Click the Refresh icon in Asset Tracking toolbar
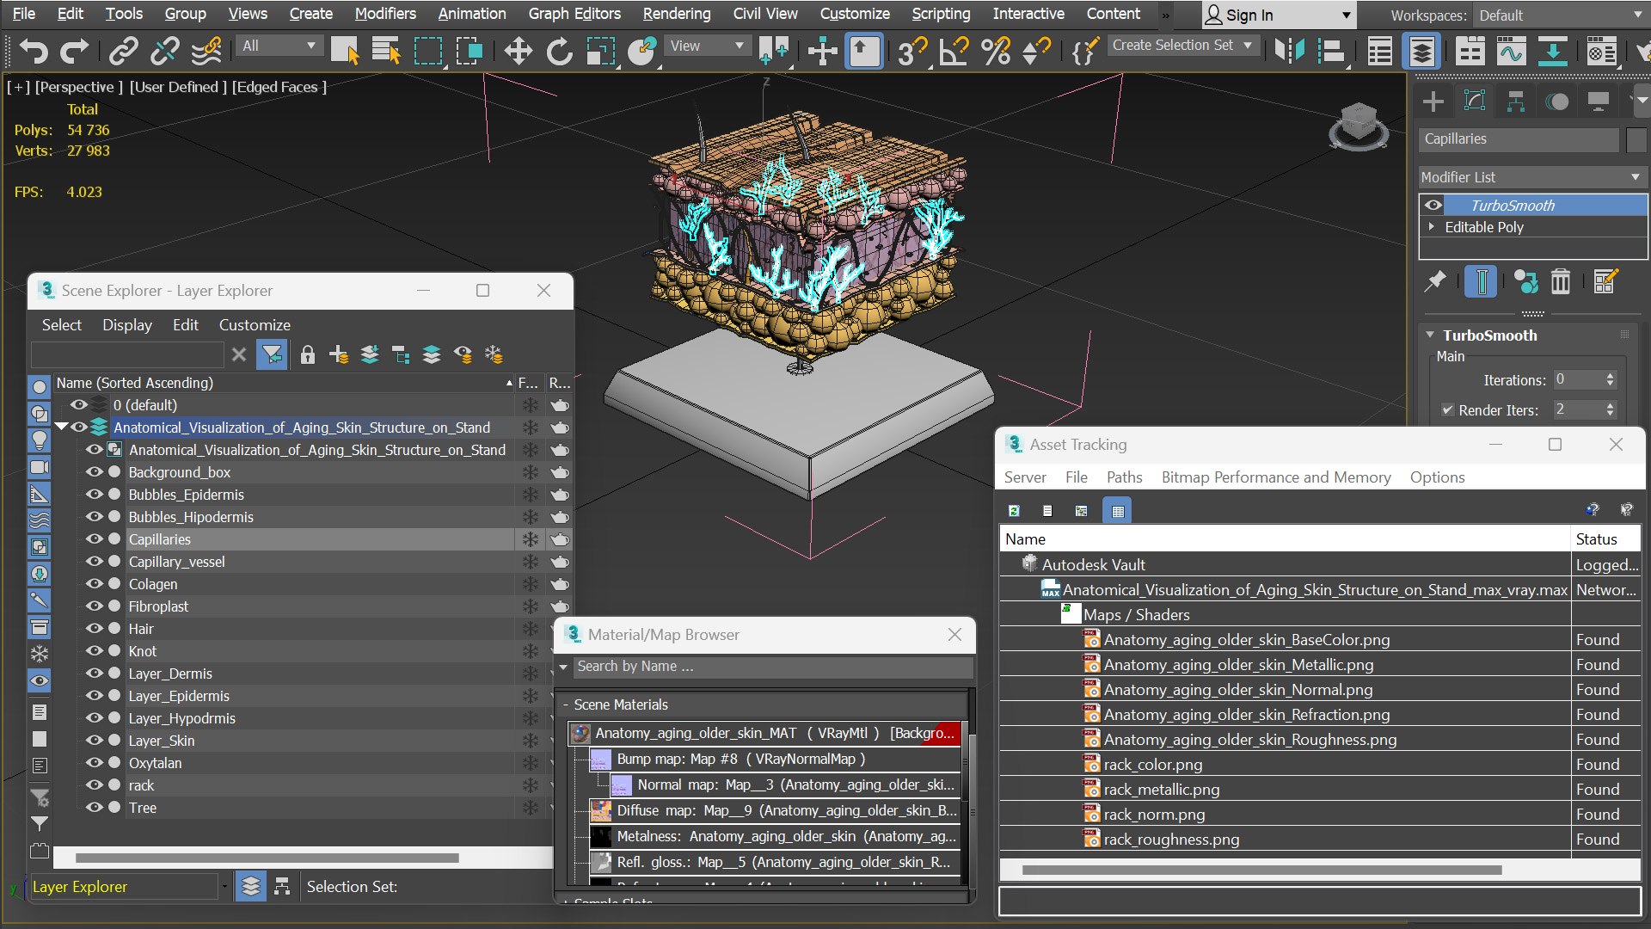Viewport: 1651px width, 929px height. [1014, 511]
